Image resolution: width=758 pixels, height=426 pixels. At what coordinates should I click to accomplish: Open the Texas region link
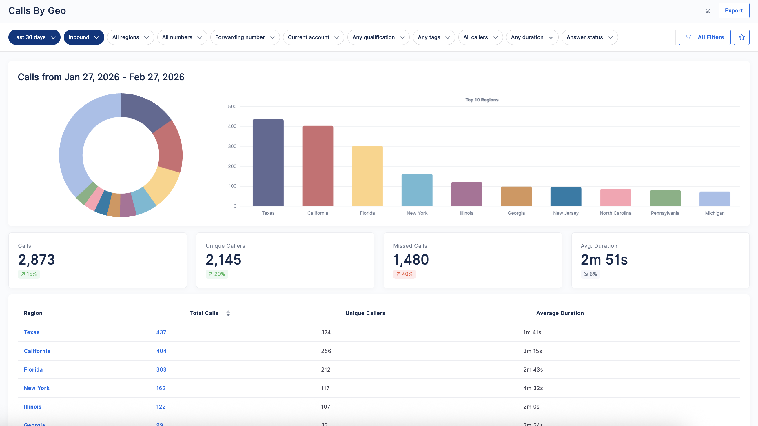32,332
